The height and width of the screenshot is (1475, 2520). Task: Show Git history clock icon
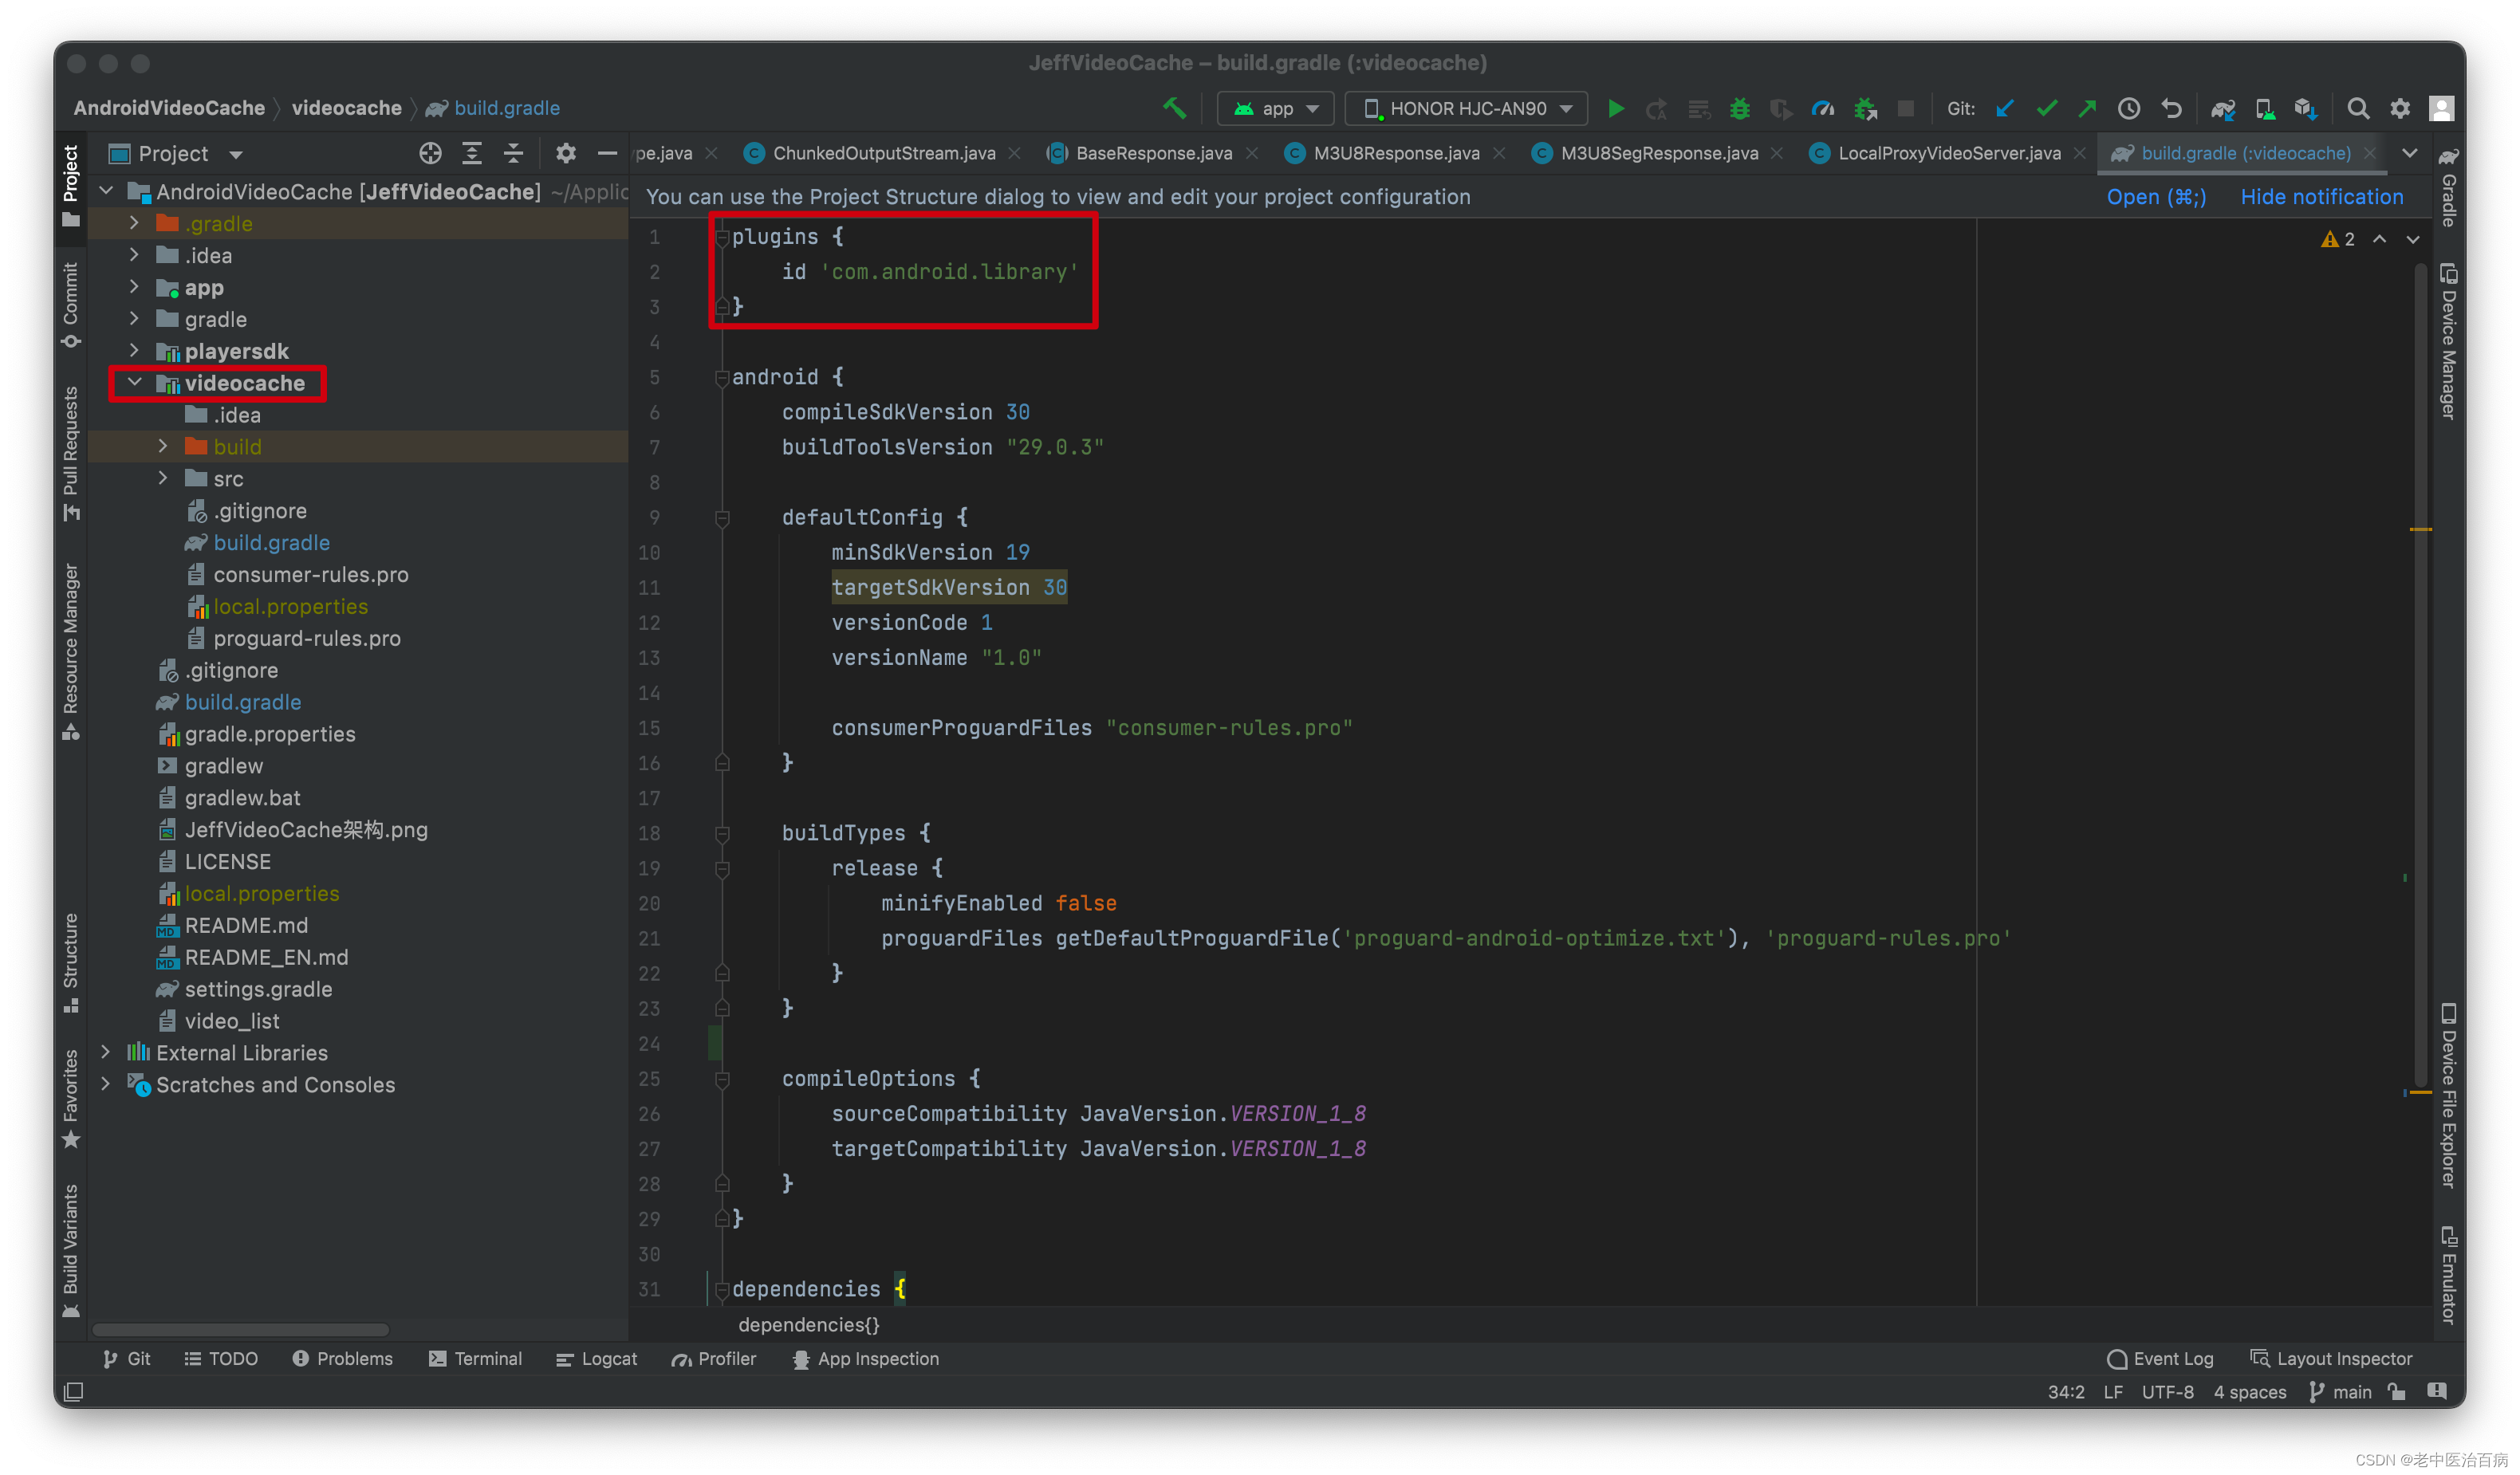click(2128, 108)
